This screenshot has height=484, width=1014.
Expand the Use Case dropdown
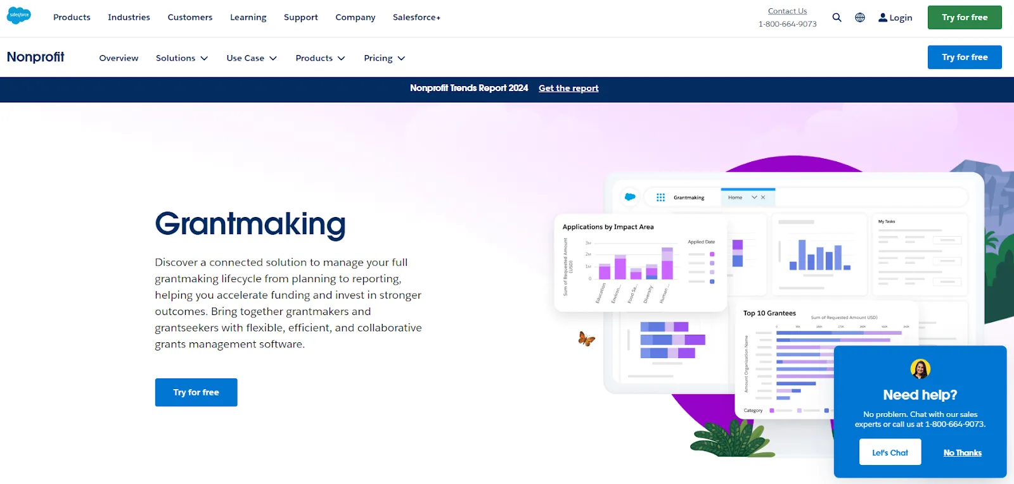[x=252, y=58]
